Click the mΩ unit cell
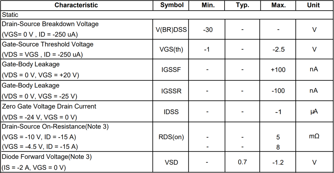 (314, 136)
